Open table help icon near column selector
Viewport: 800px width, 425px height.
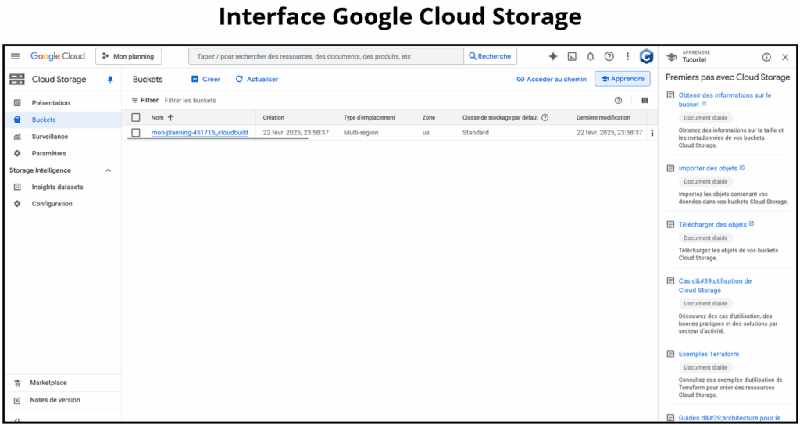click(619, 101)
